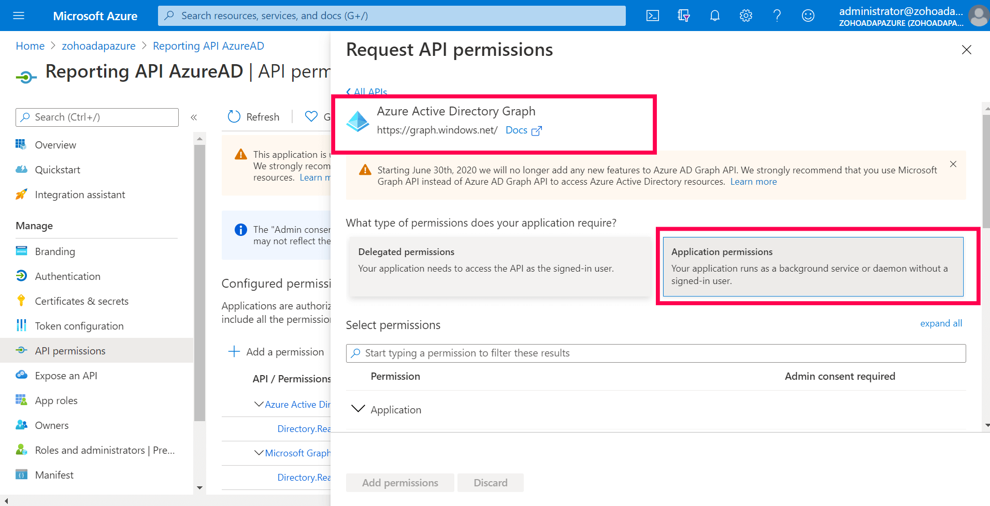Open Certificates & secrets in sidebar
Screen dimensions: 990x506
coord(81,301)
